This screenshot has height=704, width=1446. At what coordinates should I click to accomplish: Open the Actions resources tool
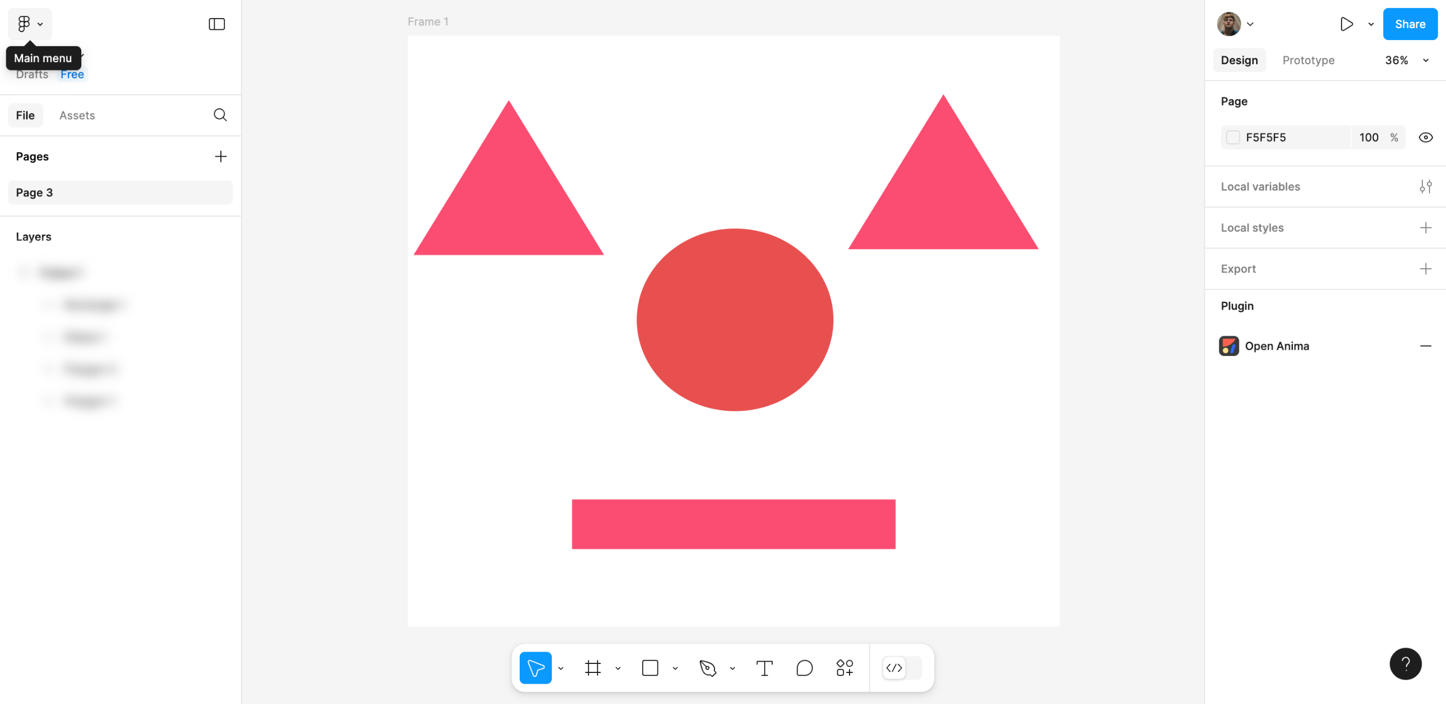pyautogui.click(x=844, y=668)
